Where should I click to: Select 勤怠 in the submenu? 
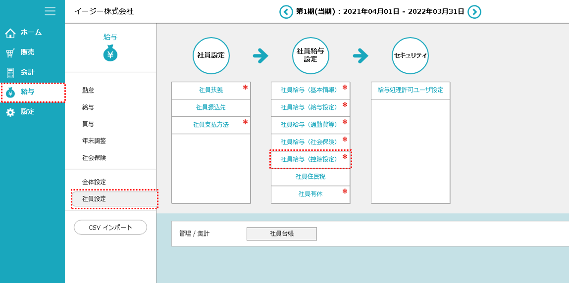click(88, 90)
